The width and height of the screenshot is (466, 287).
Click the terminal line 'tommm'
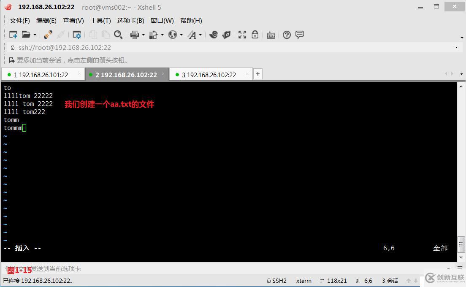pyautogui.click(x=13, y=128)
